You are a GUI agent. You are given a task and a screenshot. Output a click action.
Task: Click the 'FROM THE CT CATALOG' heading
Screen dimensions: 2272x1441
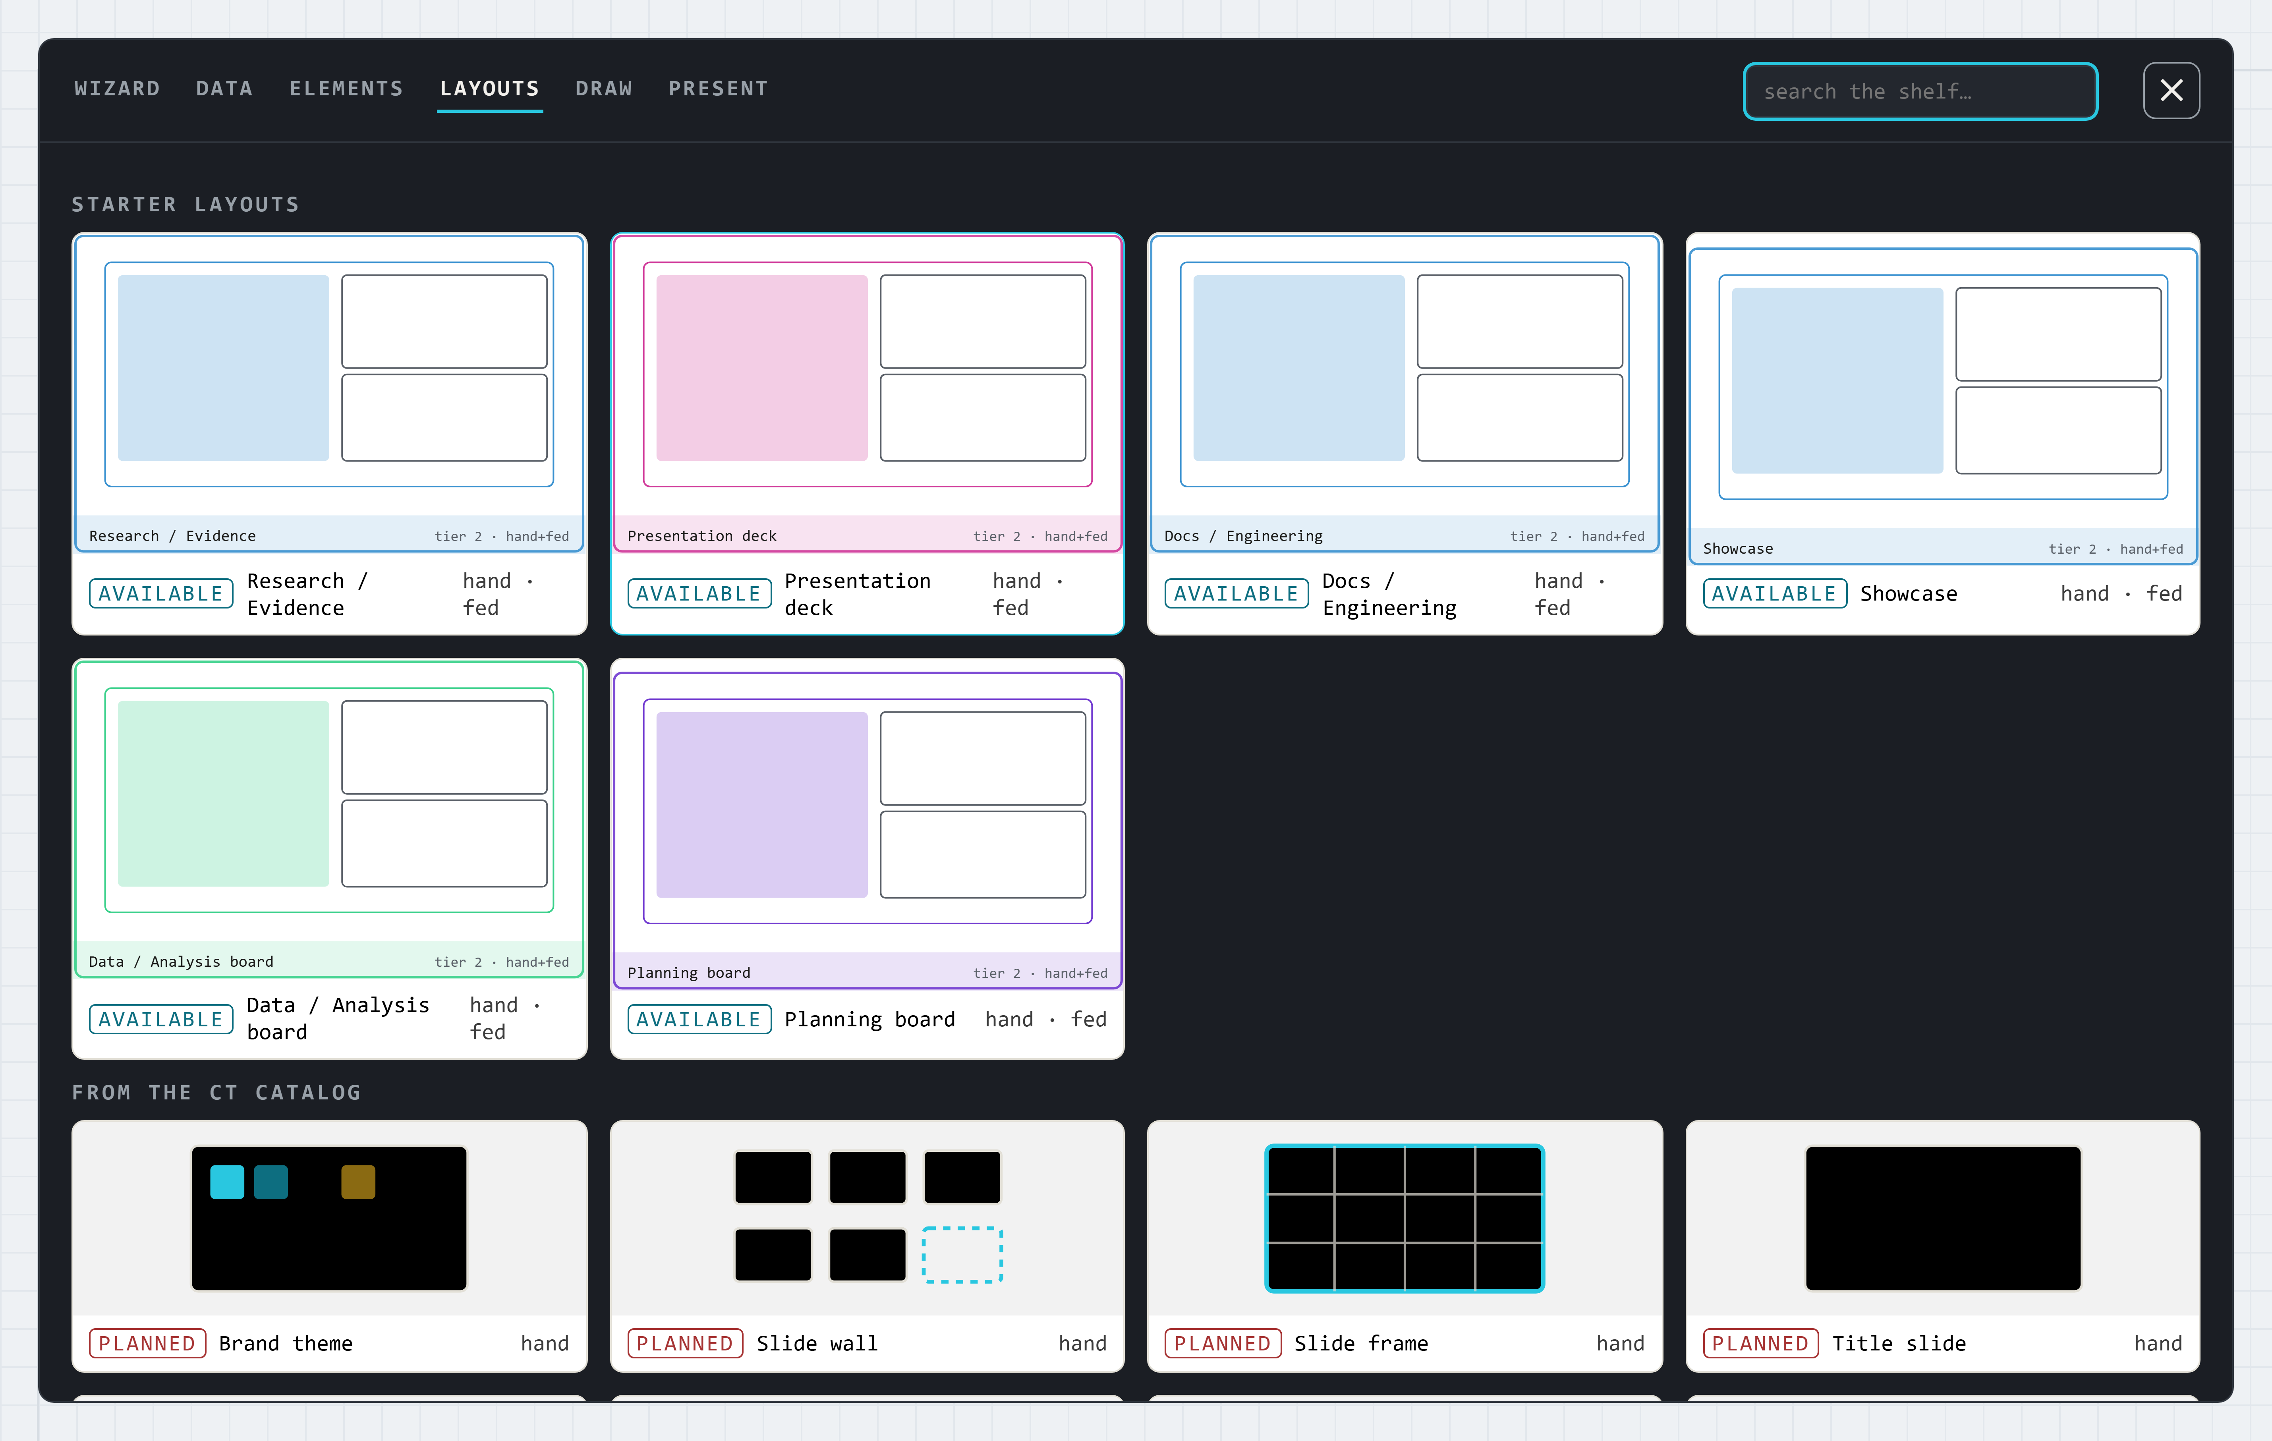pos(217,1093)
